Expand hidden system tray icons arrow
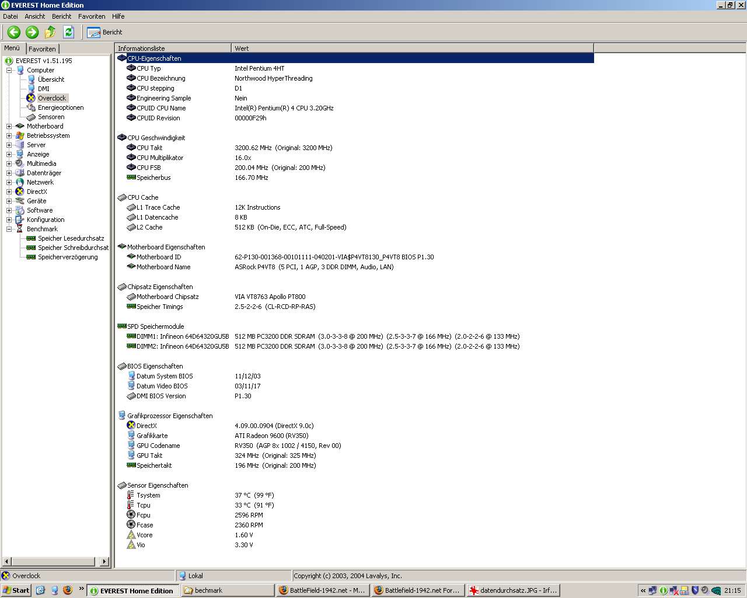The width and height of the screenshot is (747, 598). pos(643,590)
